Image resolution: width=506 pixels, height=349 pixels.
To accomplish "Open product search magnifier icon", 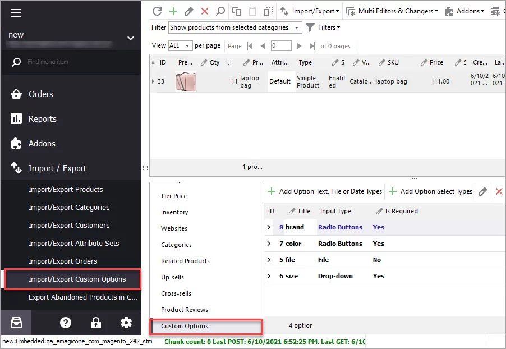I will coord(220,11).
